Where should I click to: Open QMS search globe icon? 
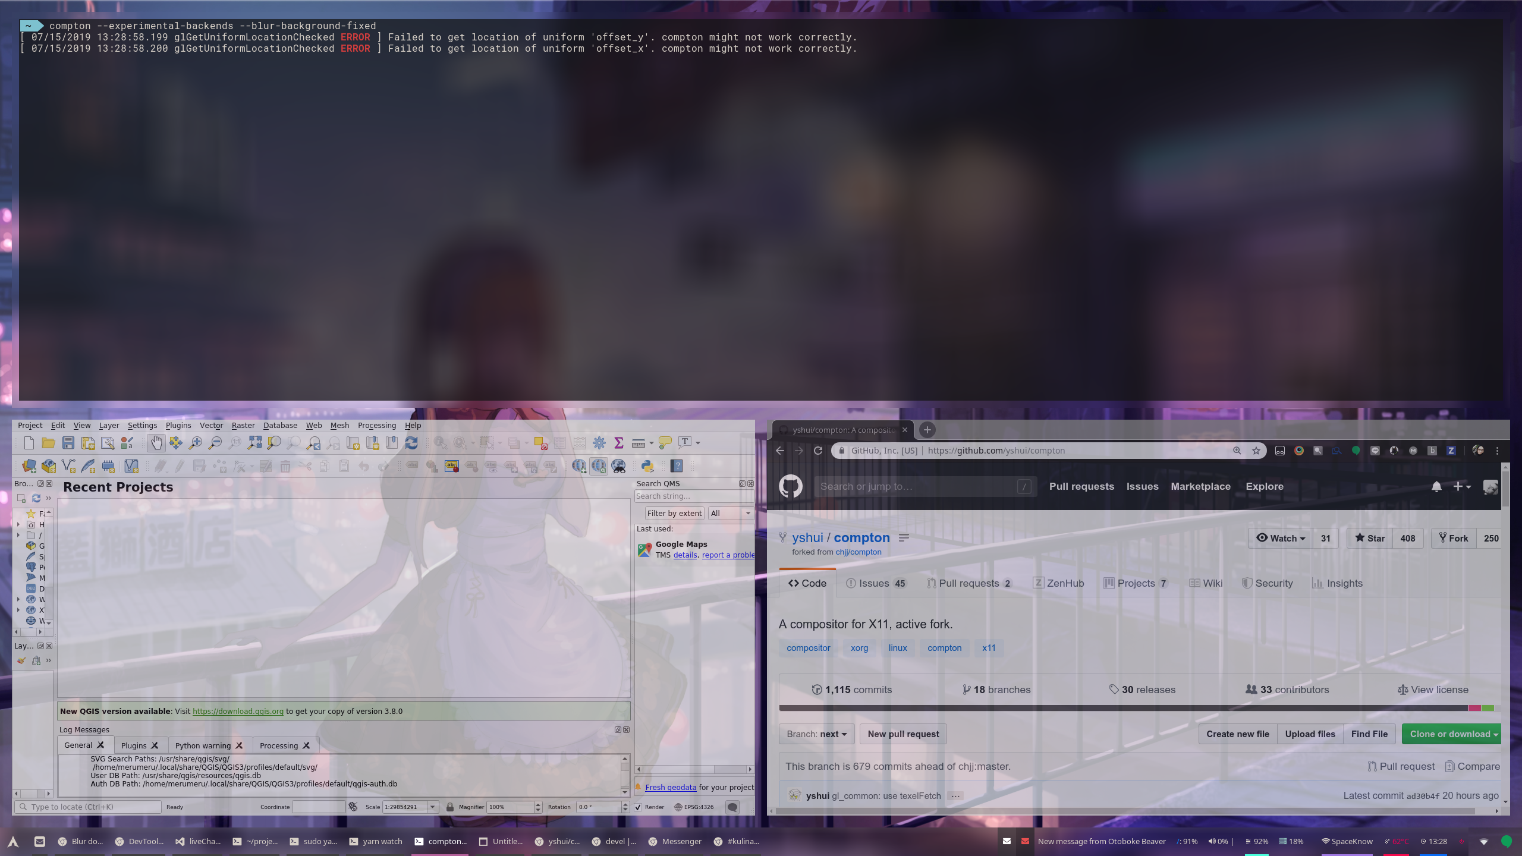pyautogui.click(x=599, y=466)
